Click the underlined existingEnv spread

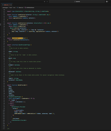(x=19, y=110)
